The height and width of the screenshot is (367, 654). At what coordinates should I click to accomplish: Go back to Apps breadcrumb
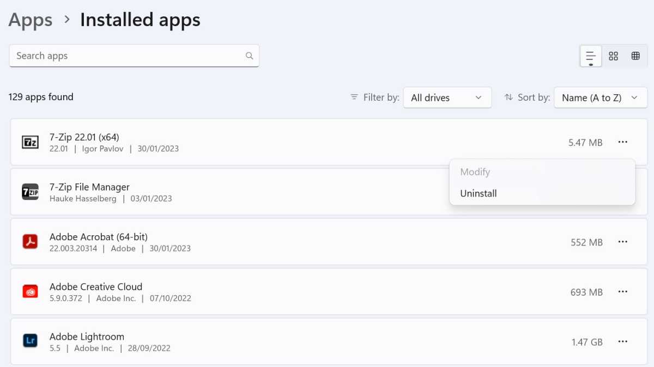coord(31,20)
